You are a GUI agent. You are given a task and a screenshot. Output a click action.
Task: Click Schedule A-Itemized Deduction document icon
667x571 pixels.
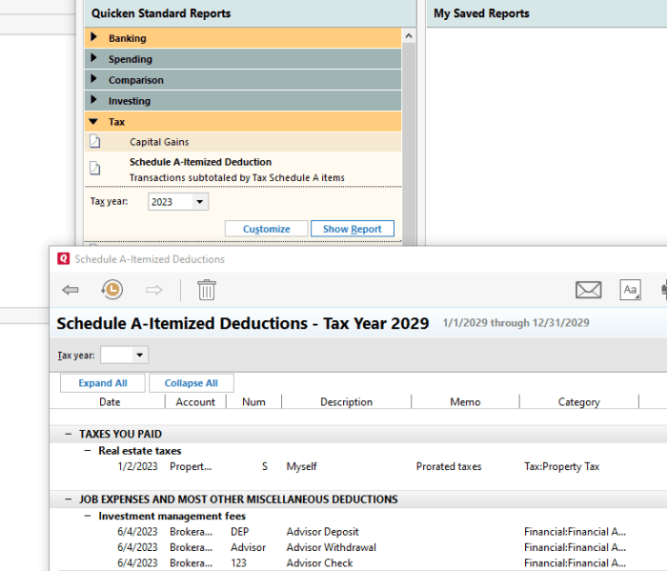point(95,169)
